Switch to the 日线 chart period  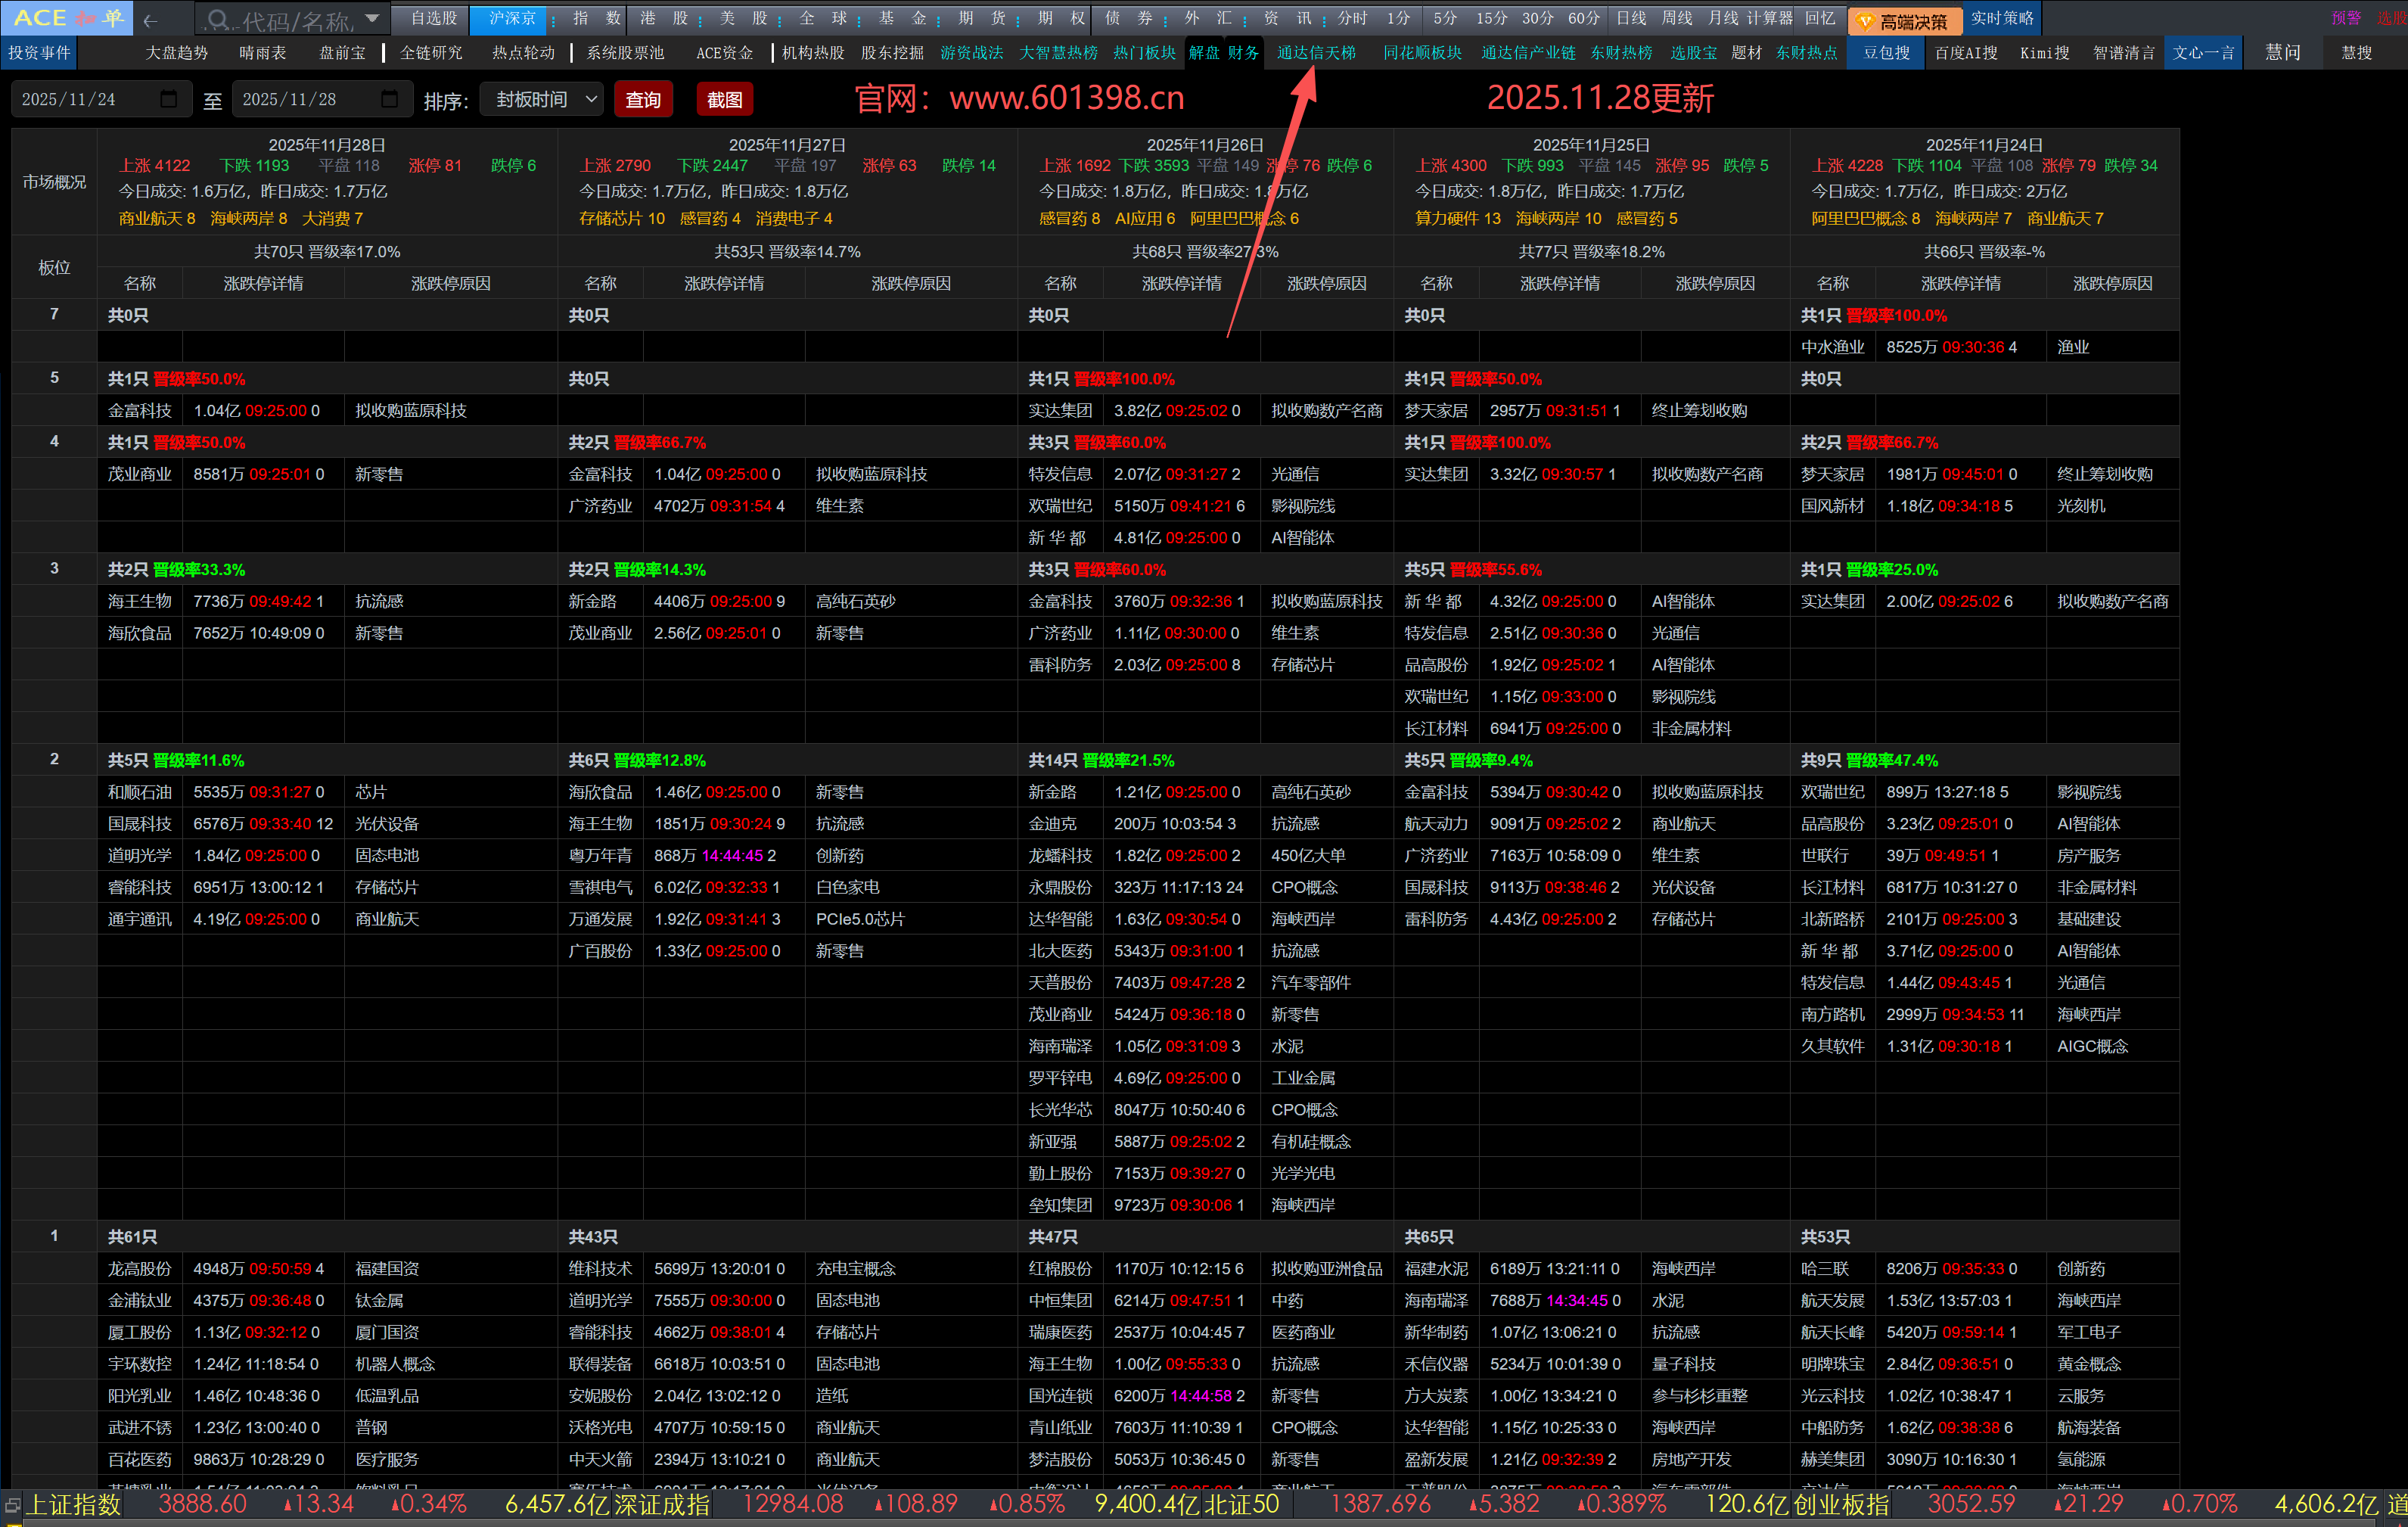(x=1631, y=19)
